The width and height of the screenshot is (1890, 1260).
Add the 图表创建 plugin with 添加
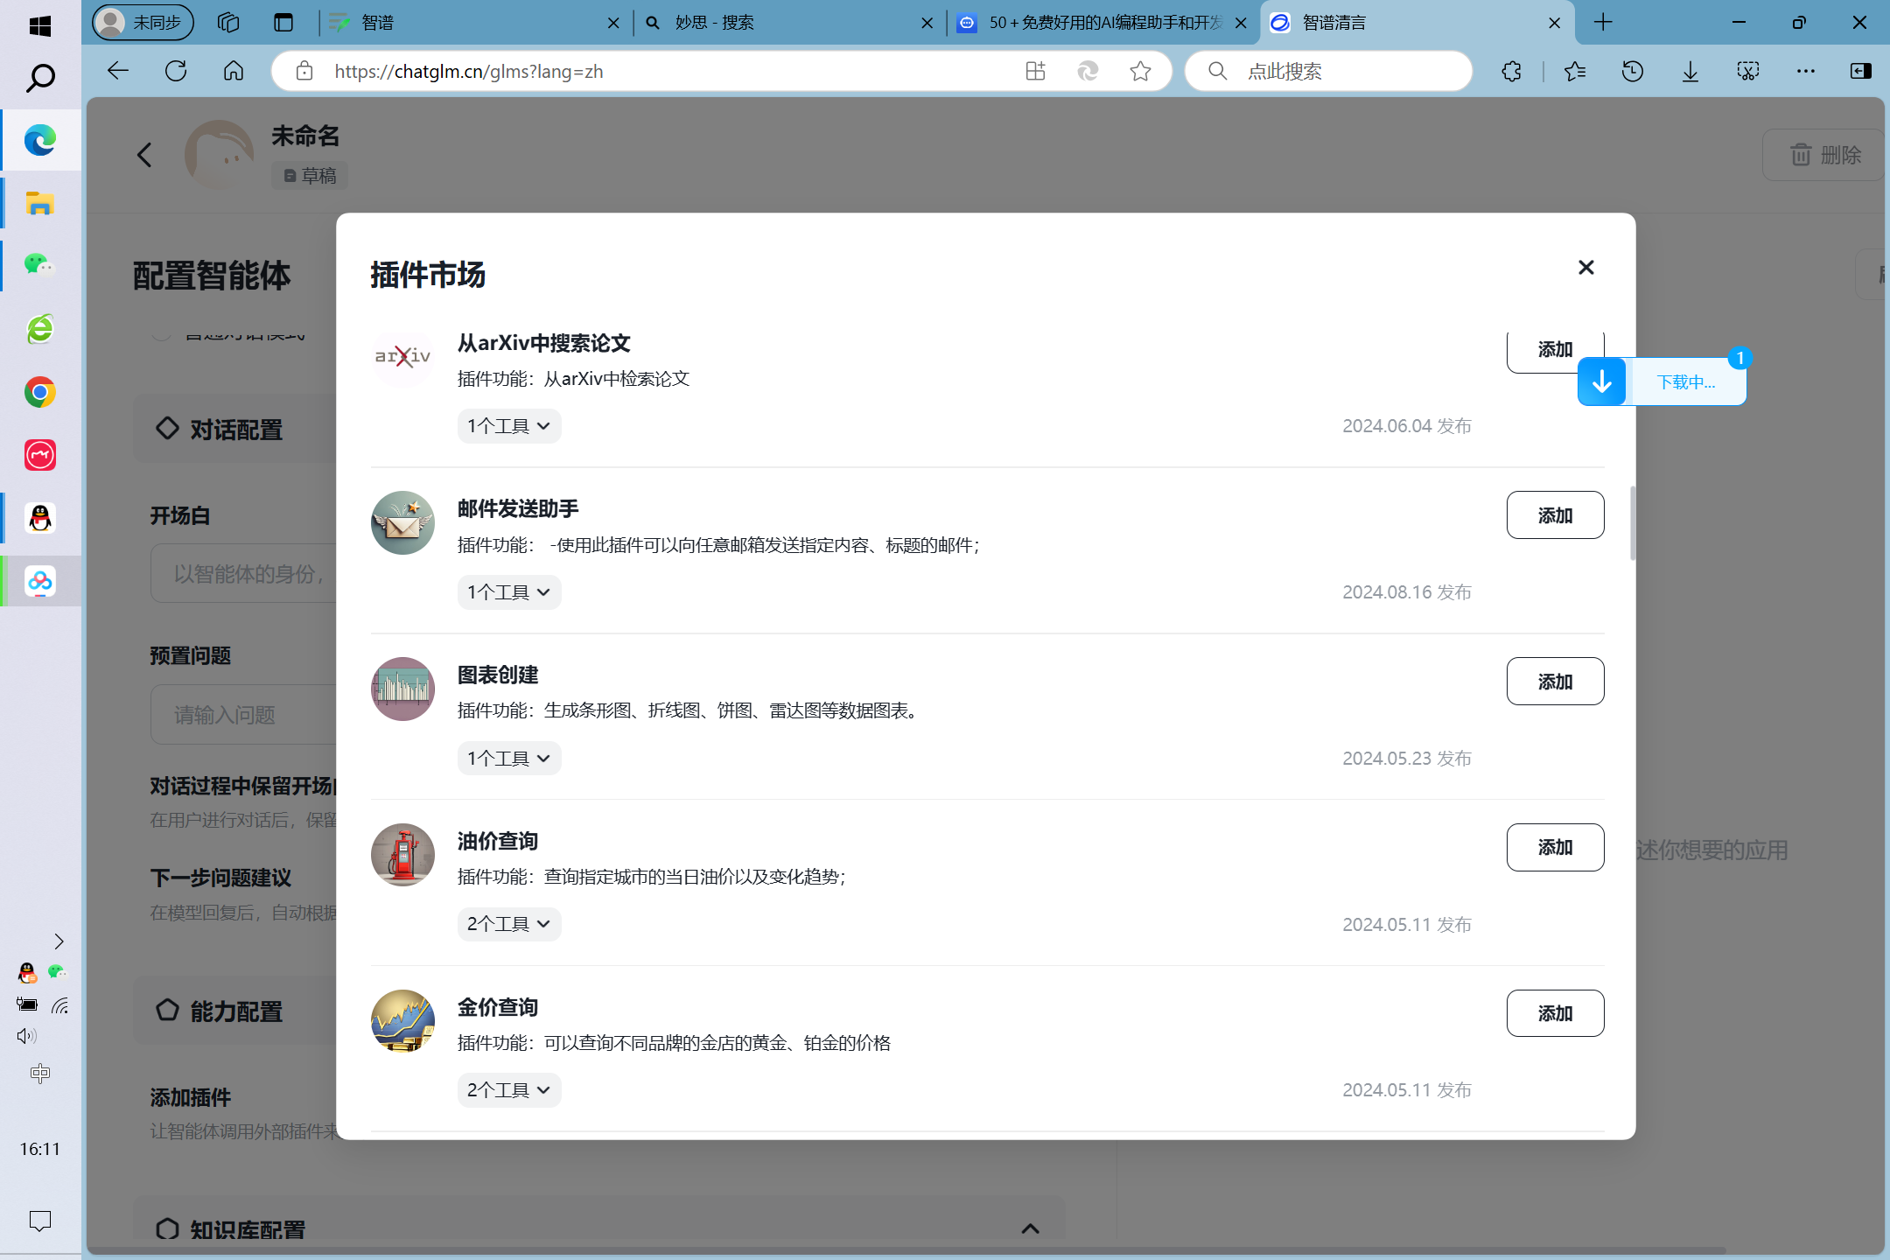[1555, 682]
